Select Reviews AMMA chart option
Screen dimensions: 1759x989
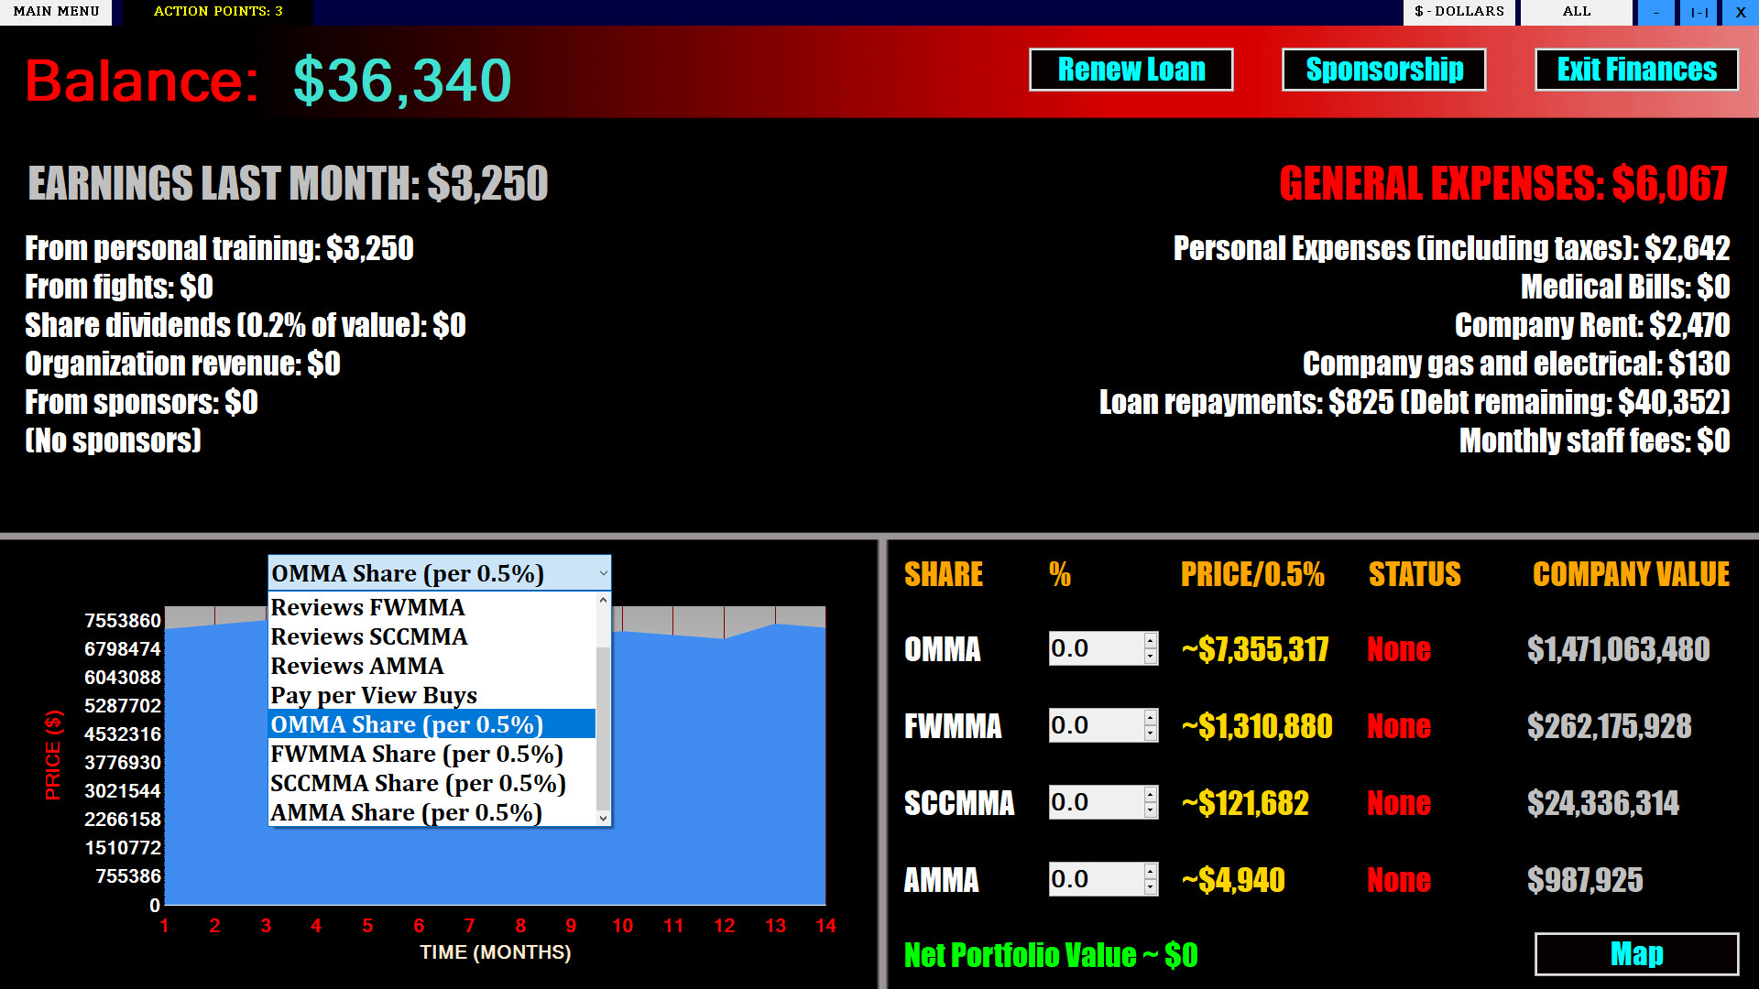357,666
